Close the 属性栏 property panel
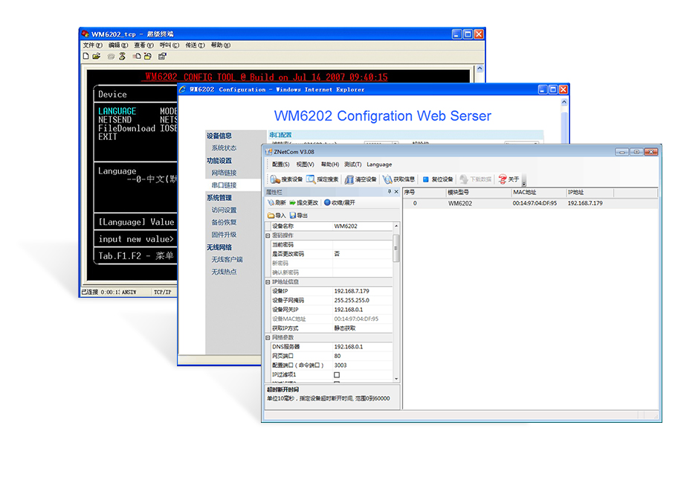 click(x=396, y=191)
